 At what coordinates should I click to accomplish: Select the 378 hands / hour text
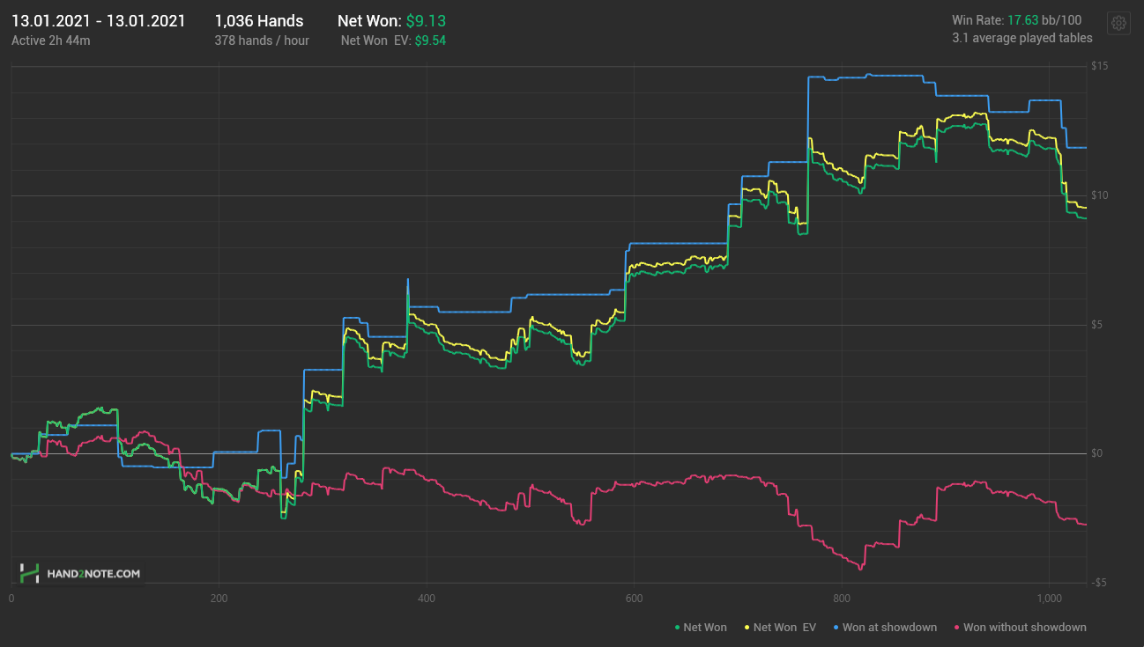(262, 40)
